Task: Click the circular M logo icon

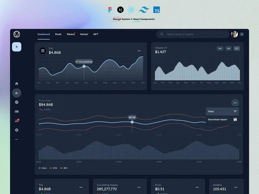Action: [17, 34]
